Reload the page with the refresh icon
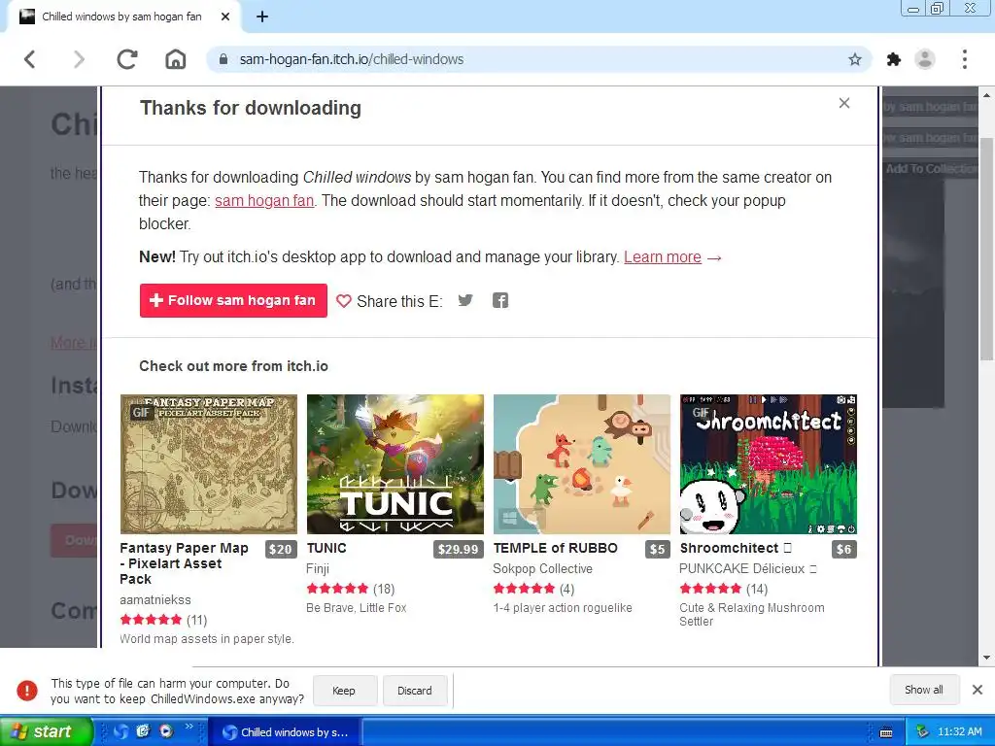 [x=127, y=59]
